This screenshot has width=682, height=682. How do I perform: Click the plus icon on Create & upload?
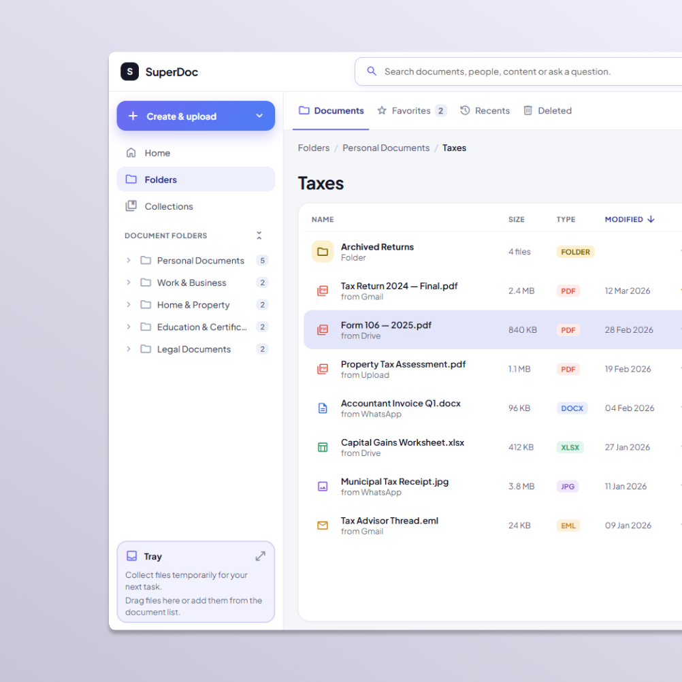click(x=133, y=116)
